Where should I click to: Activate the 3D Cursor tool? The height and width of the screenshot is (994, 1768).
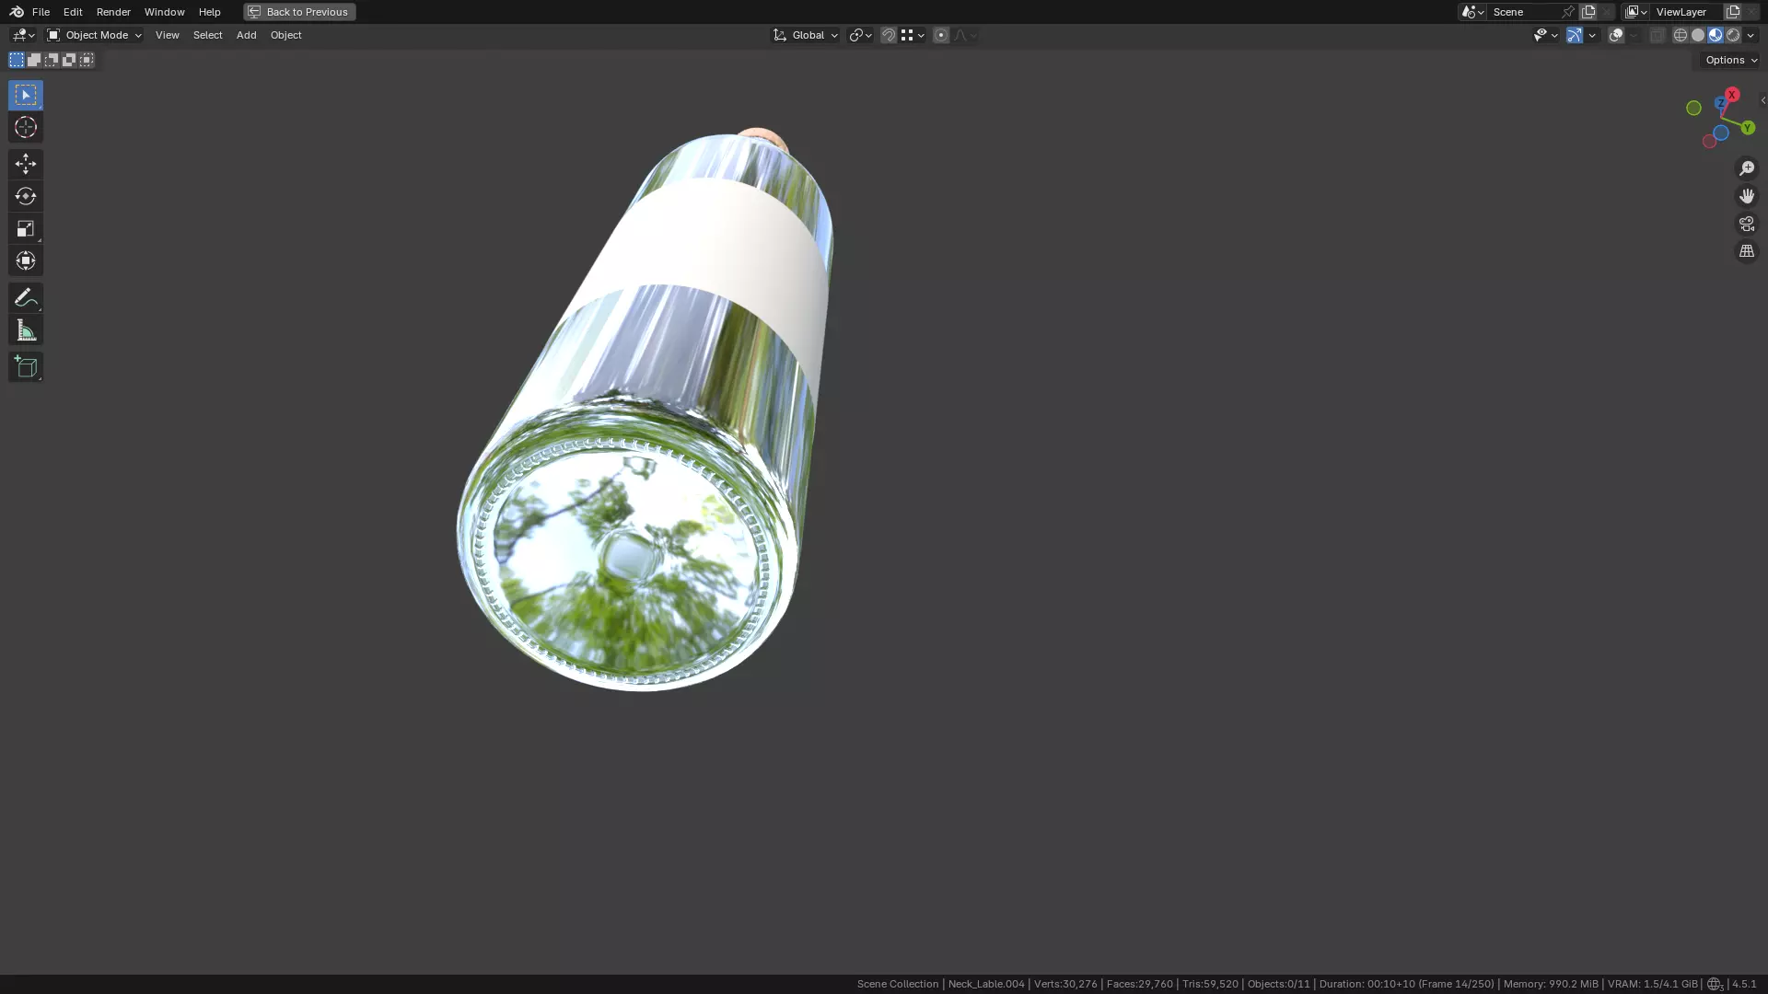click(x=26, y=127)
